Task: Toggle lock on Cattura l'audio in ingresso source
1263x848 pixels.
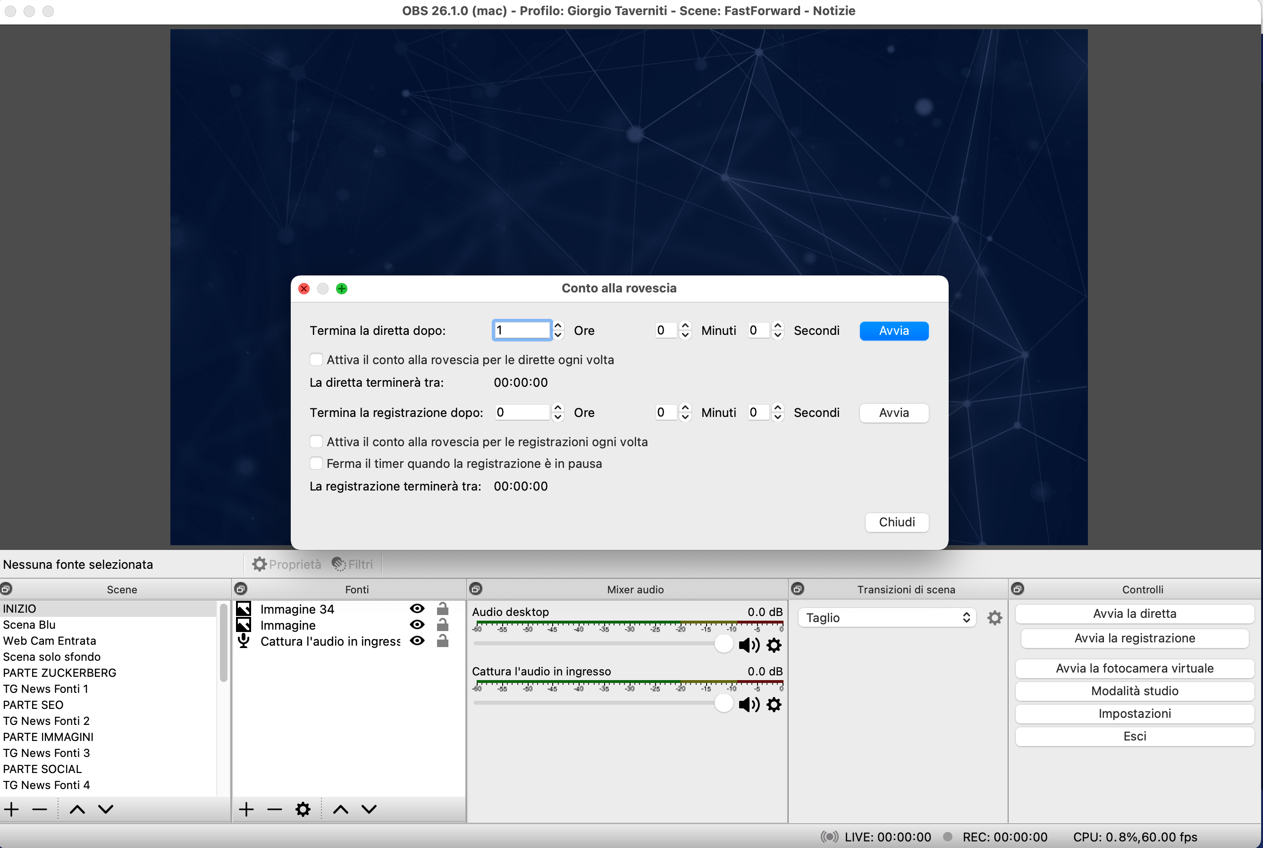Action: pos(443,641)
